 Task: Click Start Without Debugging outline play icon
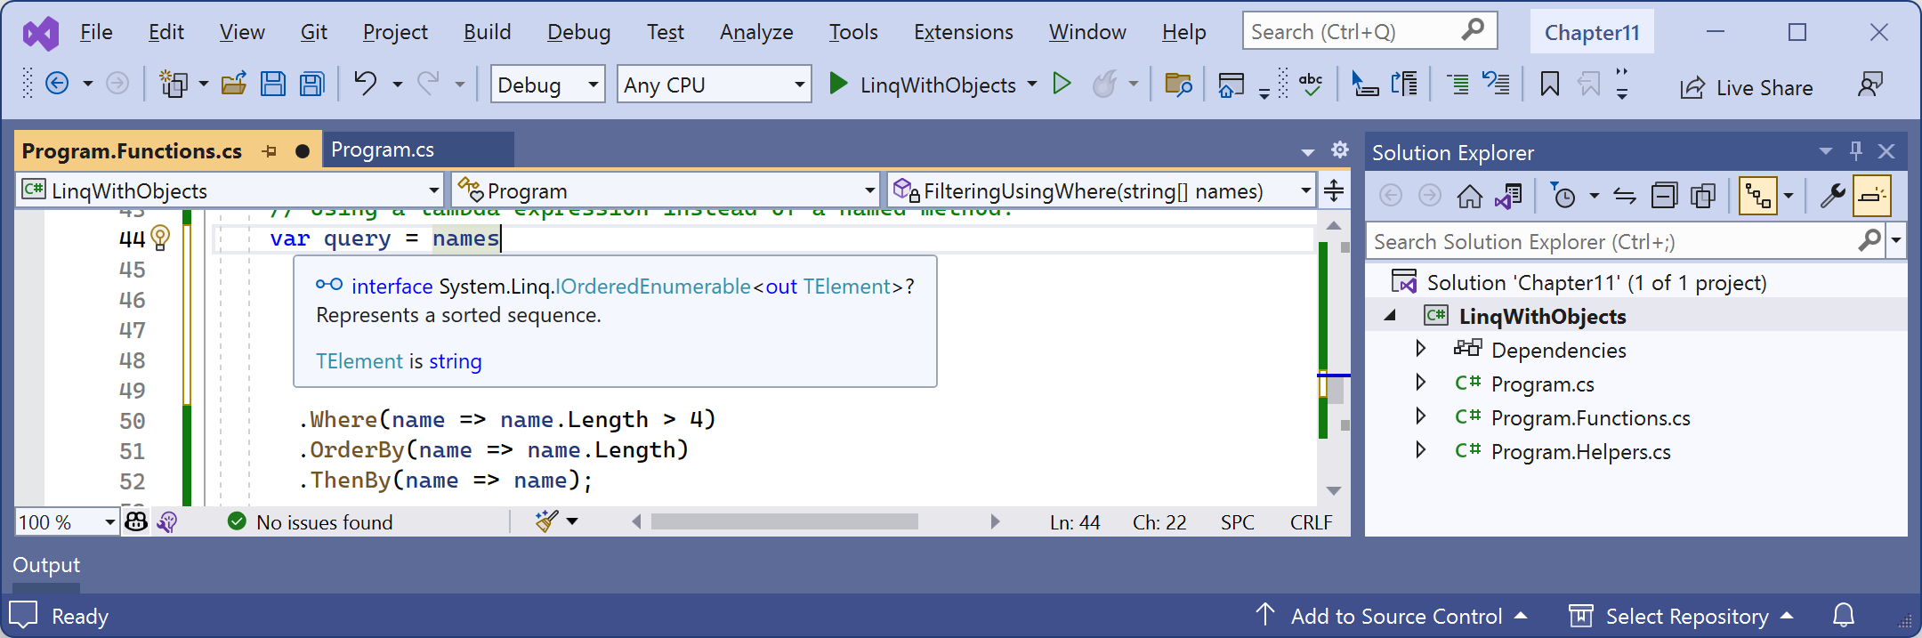point(1062,84)
